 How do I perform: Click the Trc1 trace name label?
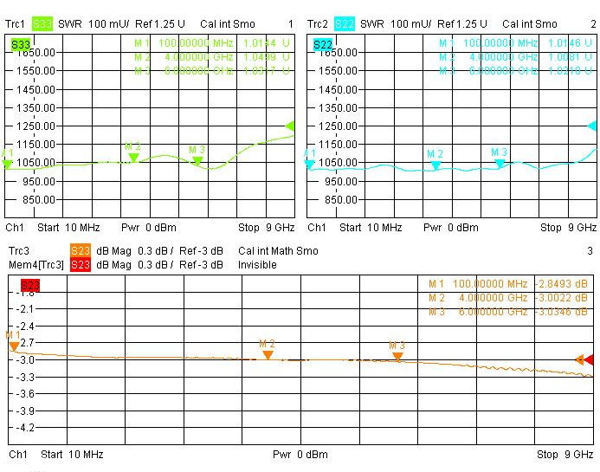pos(16,23)
